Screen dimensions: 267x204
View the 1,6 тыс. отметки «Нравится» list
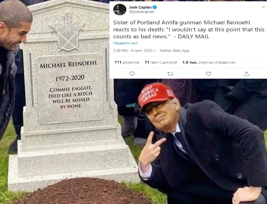click(209, 62)
